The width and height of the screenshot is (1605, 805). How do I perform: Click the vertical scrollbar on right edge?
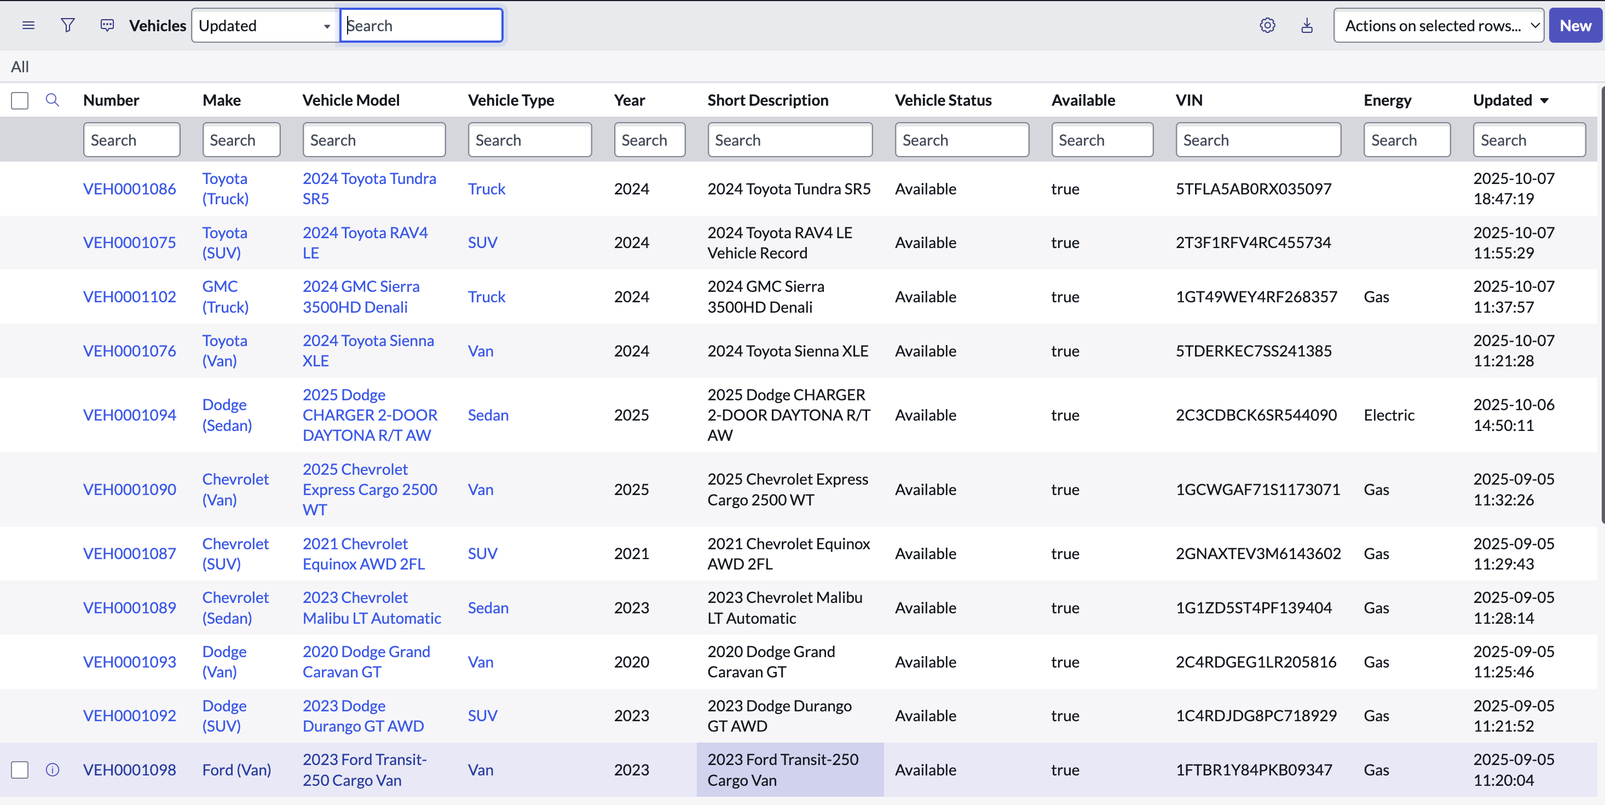[x=1601, y=306]
